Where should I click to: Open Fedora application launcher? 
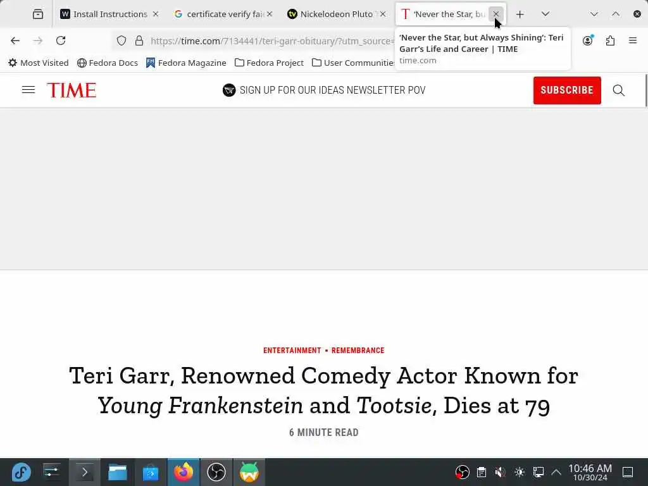[21, 472]
